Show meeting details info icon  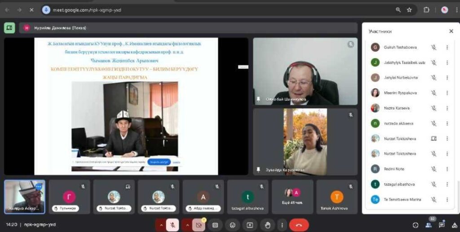tap(416, 225)
